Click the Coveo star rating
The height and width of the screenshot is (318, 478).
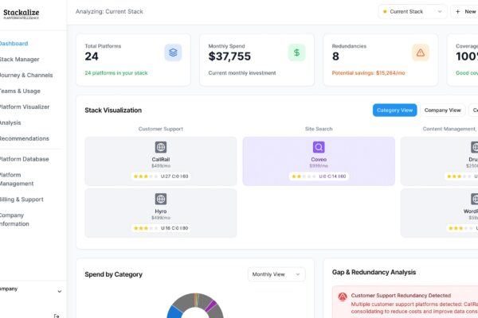coord(304,176)
